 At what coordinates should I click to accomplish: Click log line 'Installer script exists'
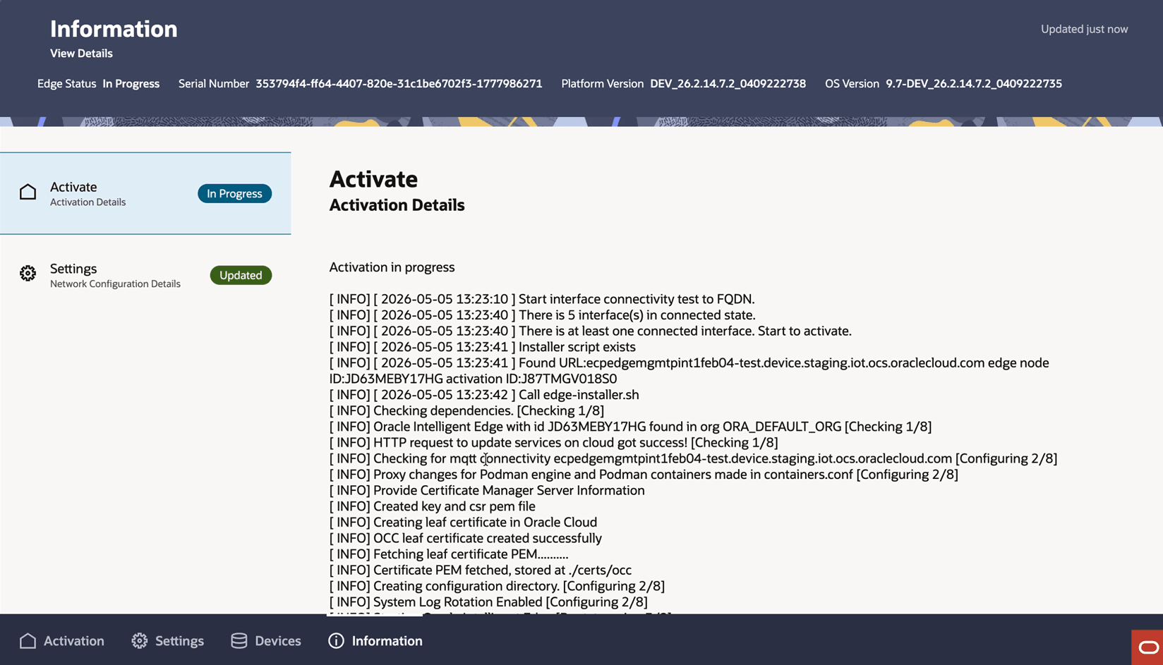click(483, 347)
